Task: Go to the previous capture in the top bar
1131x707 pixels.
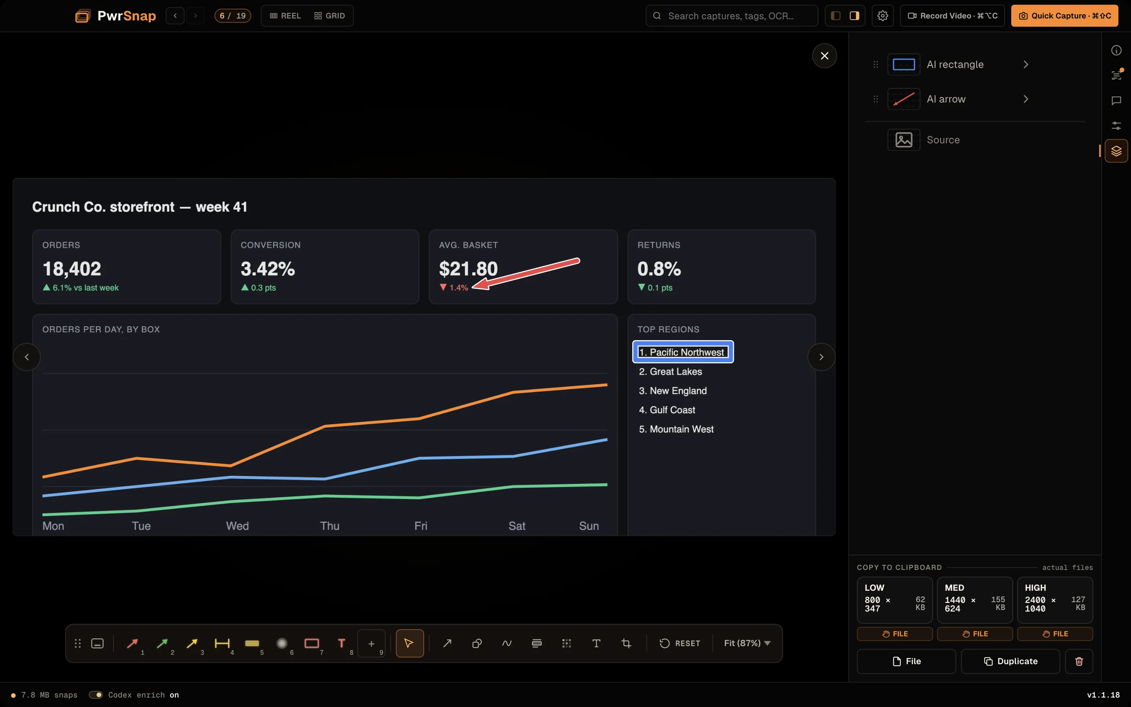Action: click(x=175, y=16)
